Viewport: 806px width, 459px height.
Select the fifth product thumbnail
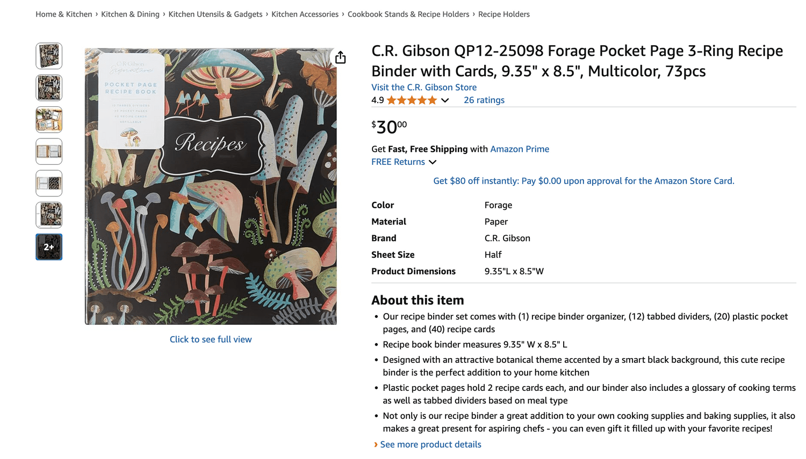click(49, 183)
